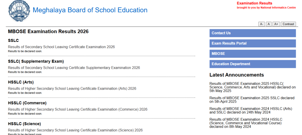Open 2025 SSLC declared 5th April announcement

point(252,100)
